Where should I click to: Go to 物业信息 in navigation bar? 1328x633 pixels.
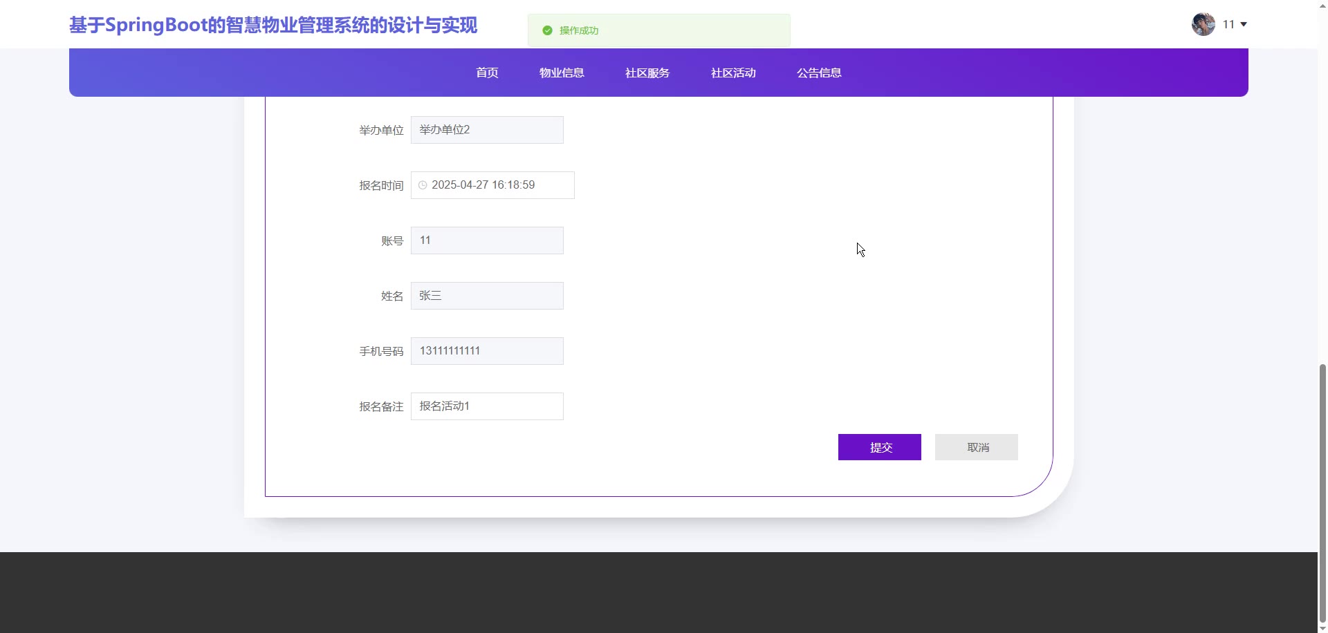pyautogui.click(x=562, y=73)
